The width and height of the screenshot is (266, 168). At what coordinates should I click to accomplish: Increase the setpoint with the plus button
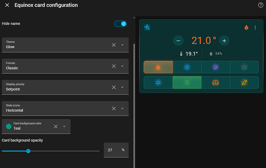(224, 41)
